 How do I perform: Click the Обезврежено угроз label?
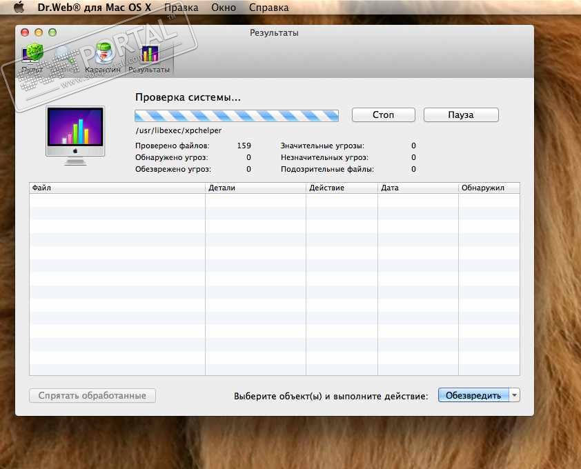[x=173, y=169]
